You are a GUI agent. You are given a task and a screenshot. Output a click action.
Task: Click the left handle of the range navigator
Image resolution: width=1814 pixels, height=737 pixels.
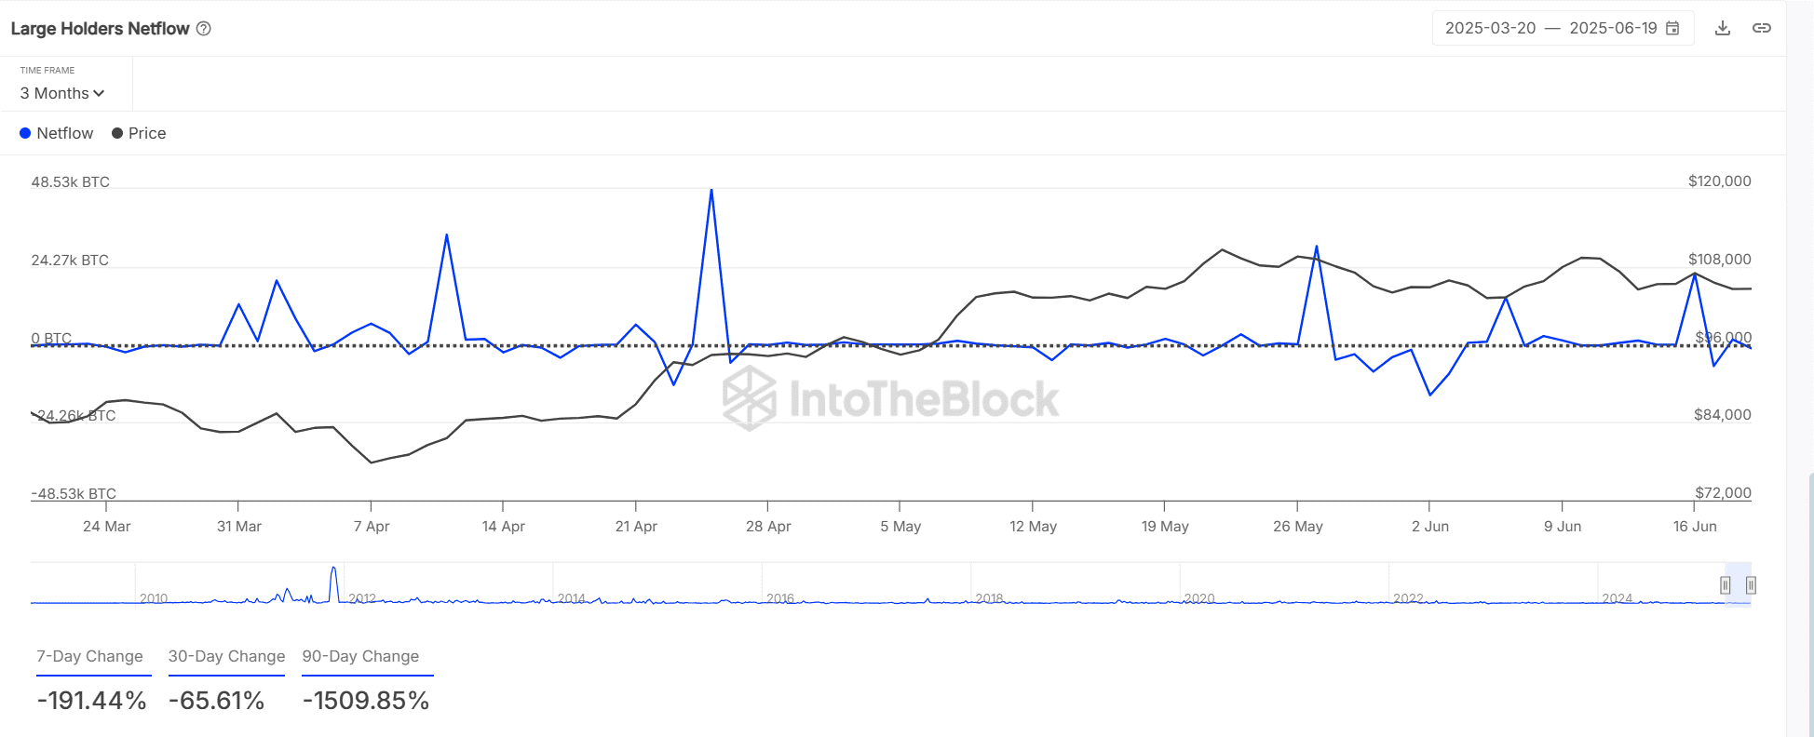[x=1726, y=585]
